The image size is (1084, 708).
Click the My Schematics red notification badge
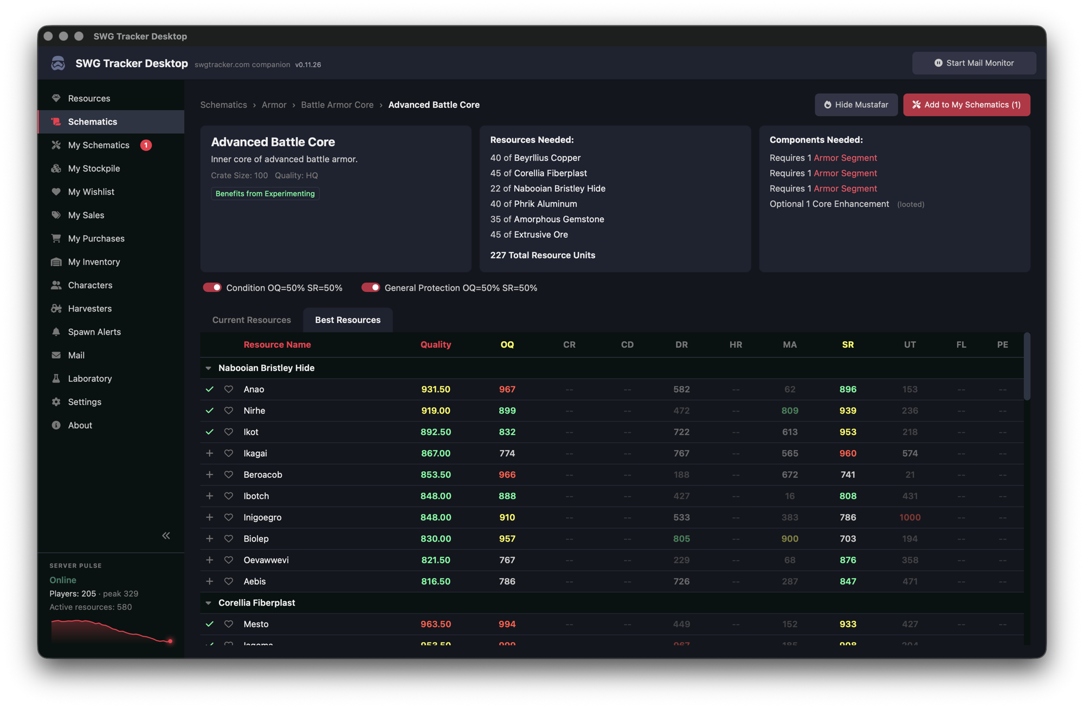pos(146,145)
